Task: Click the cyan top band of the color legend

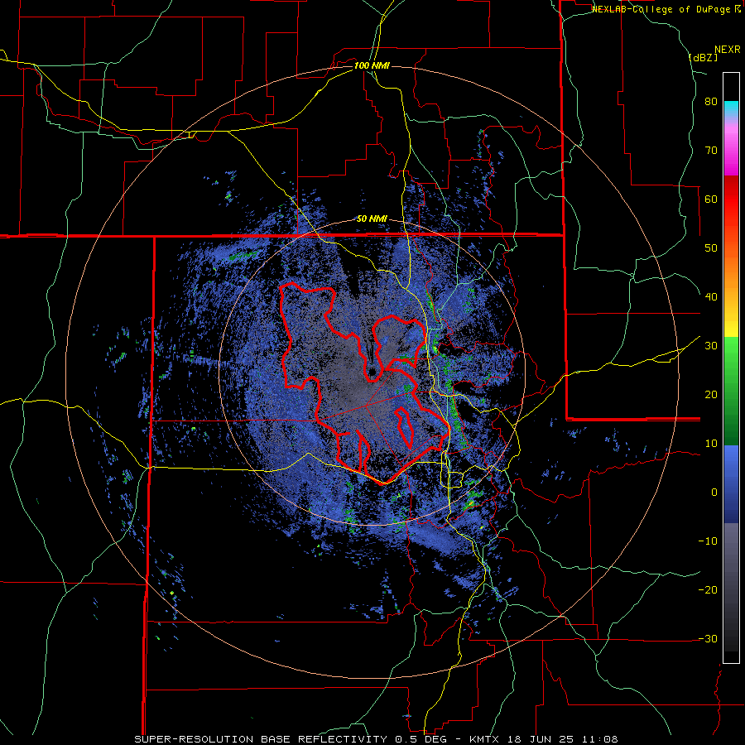Action: [x=731, y=109]
